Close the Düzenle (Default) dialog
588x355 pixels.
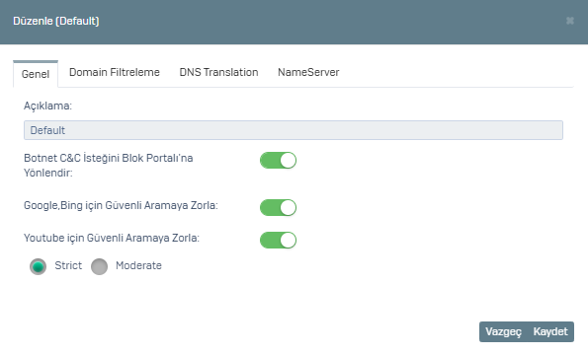(569, 21)
